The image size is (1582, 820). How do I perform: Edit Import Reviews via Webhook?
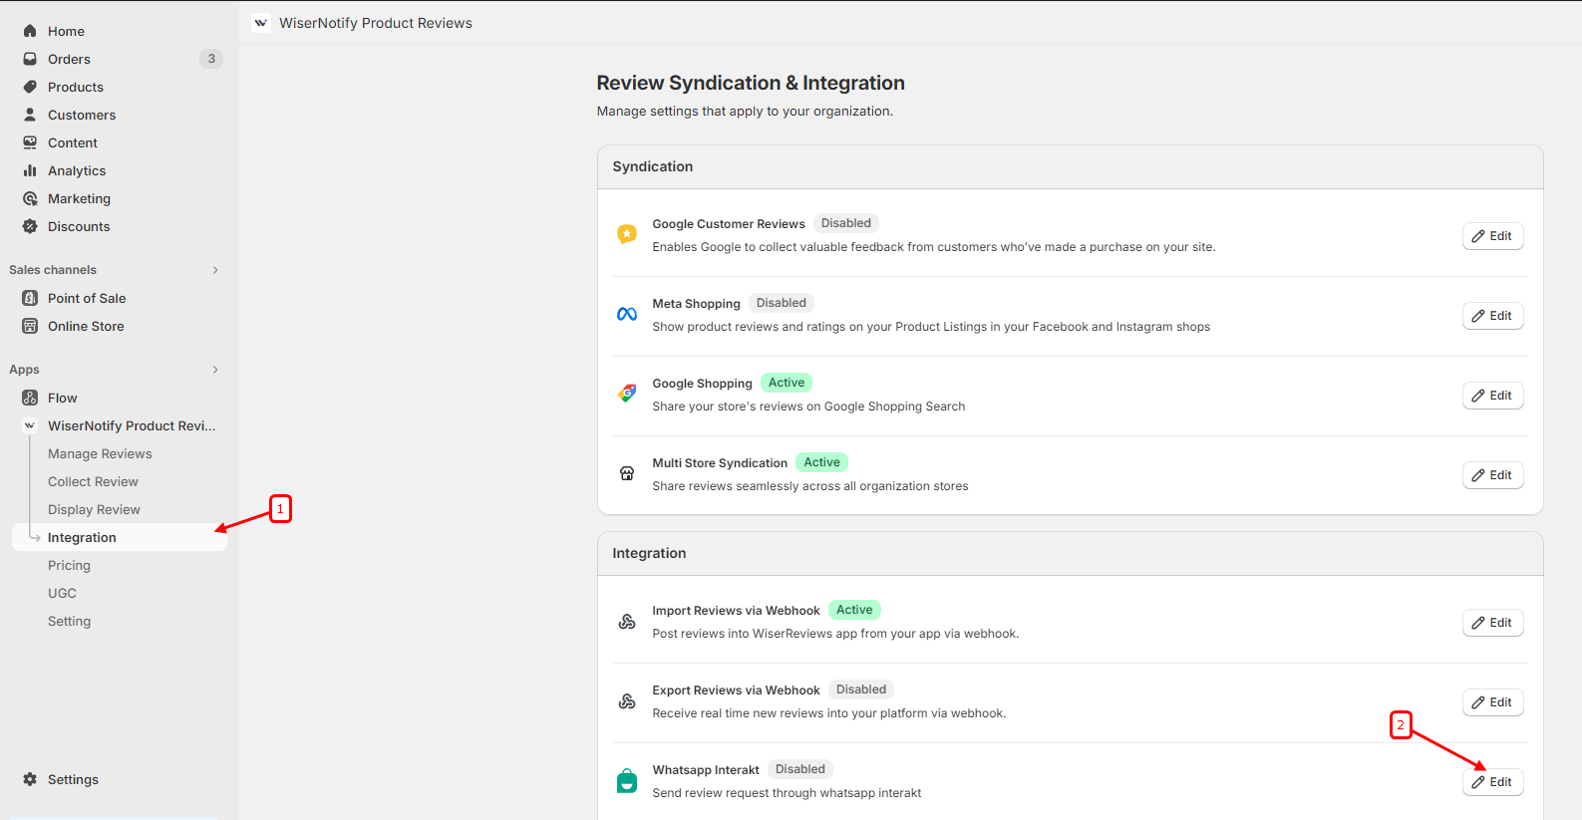click(1492, 623)
